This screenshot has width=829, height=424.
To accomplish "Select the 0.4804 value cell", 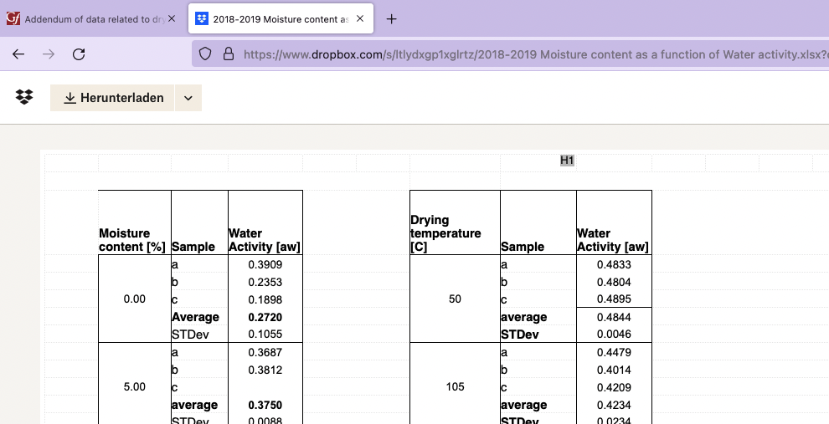I will [614, 282].
